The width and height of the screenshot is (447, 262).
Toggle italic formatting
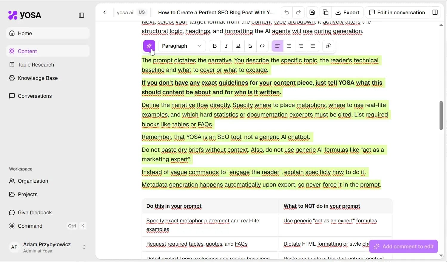(x=226, y=46)
